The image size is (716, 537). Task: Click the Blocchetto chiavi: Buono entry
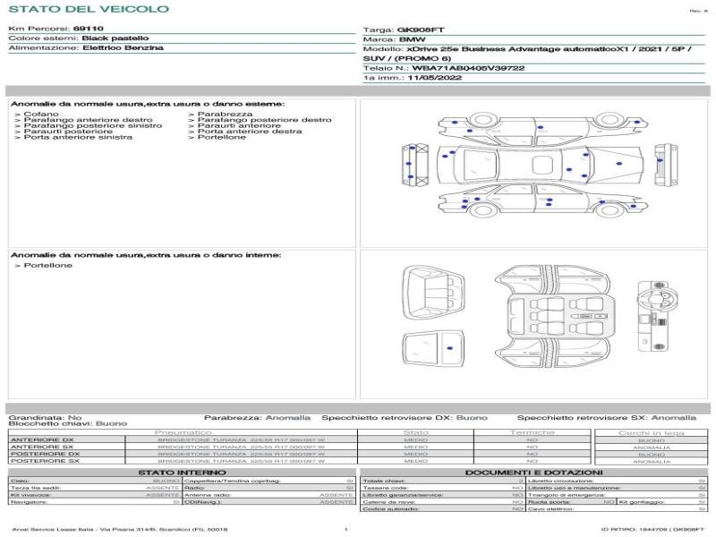point(68,423)
